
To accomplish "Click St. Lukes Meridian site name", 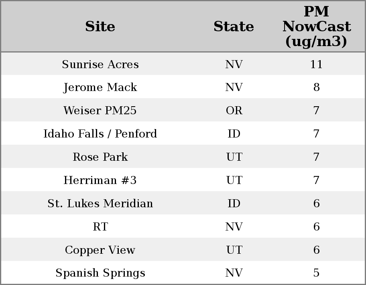I will pyautogui.click(x=100, y=204).
